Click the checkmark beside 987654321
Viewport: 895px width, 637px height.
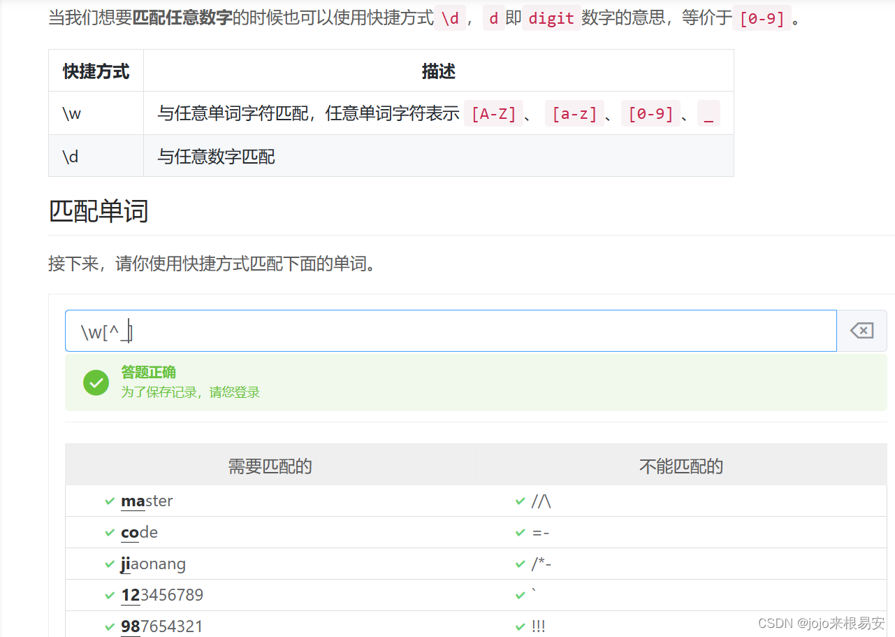[x=110, y=627]
